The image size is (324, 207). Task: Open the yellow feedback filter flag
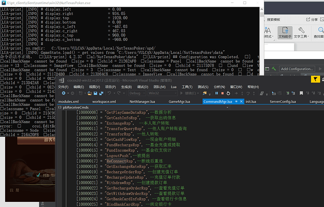[x=316, y=79]
